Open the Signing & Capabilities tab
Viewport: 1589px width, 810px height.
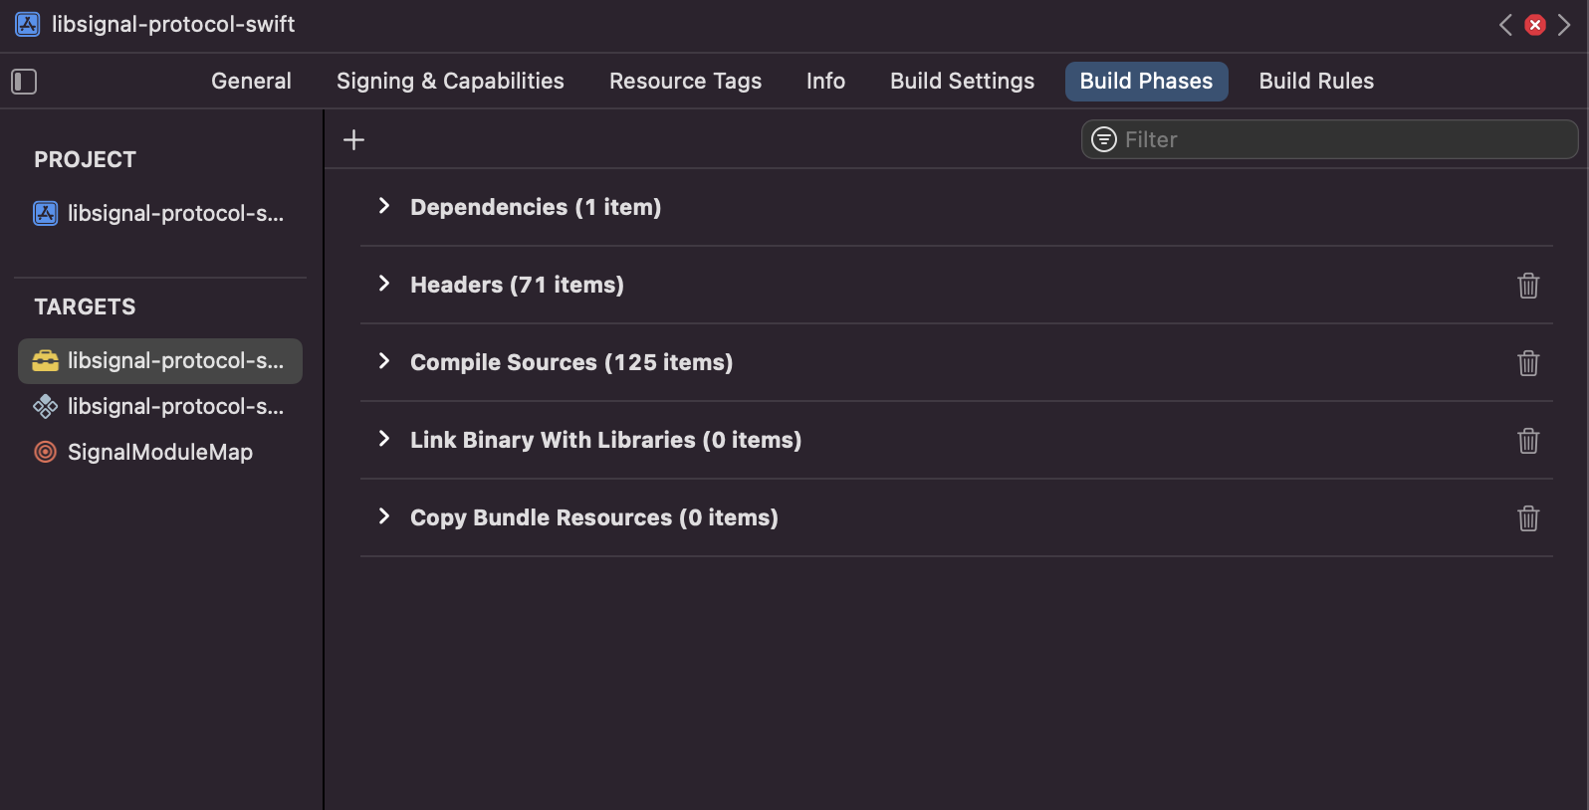tap(450, 82)
